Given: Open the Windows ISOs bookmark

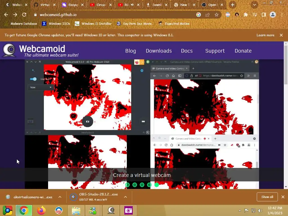Looking at the screenshot, I should (56, 24).
